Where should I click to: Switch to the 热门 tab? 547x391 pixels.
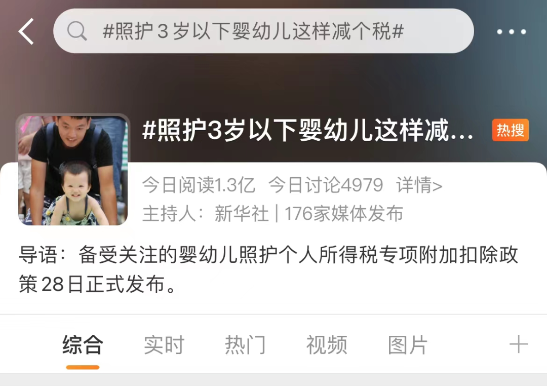click(x=245, y=344)
